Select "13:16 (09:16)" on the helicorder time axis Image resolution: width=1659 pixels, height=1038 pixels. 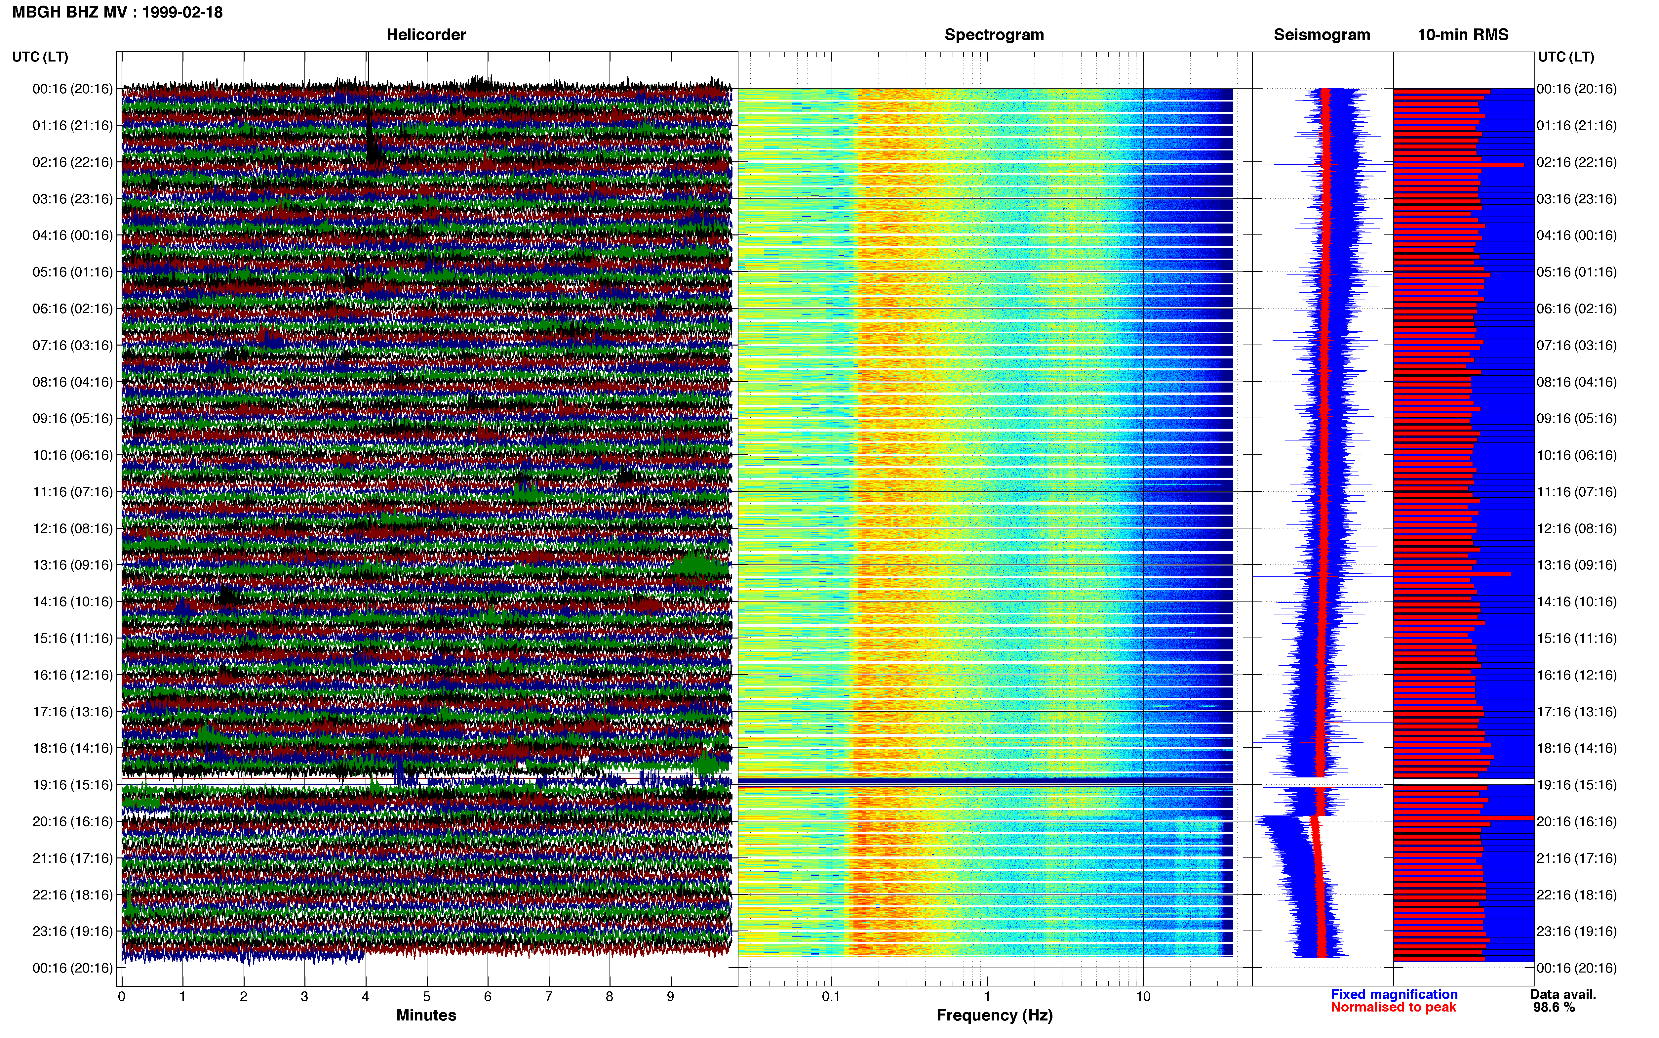[x=72, y=564]
